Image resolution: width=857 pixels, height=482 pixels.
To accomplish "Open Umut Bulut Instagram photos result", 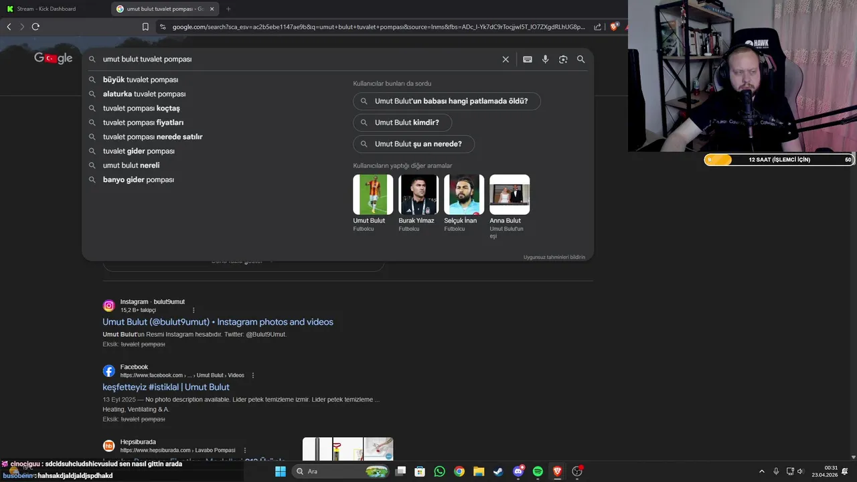I will tap(218, 322).
